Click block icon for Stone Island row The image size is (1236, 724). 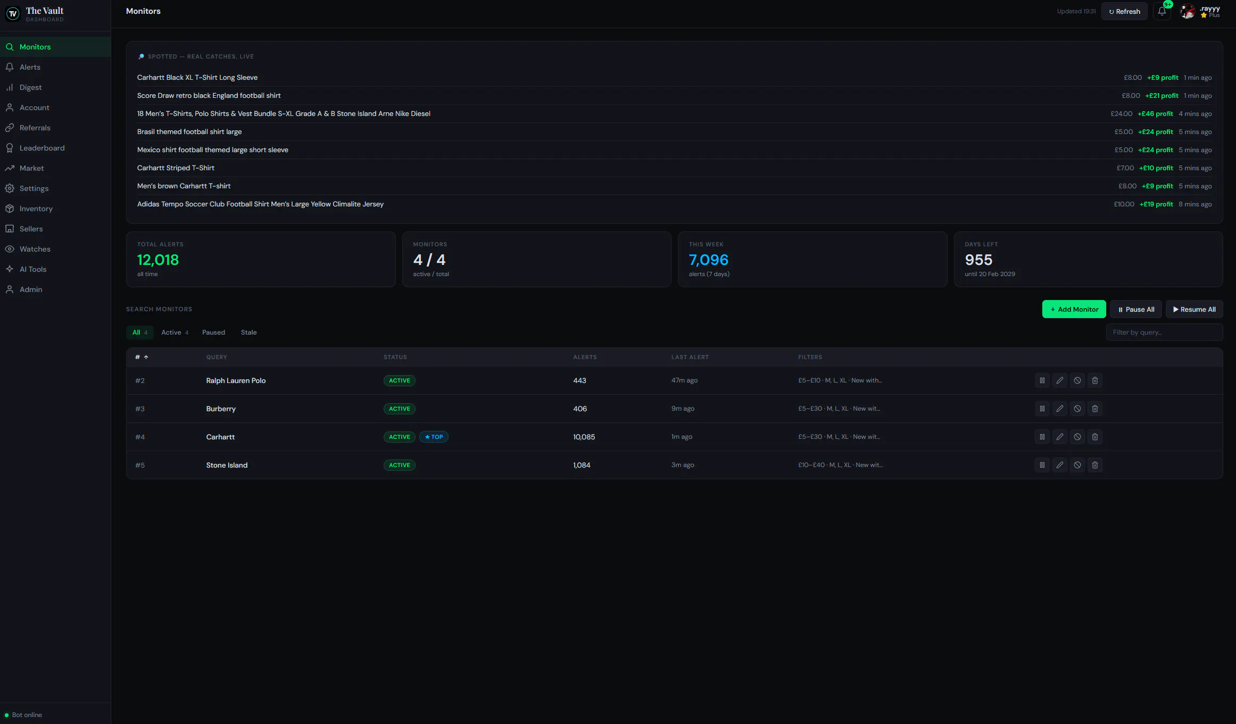pos(1077,465)
